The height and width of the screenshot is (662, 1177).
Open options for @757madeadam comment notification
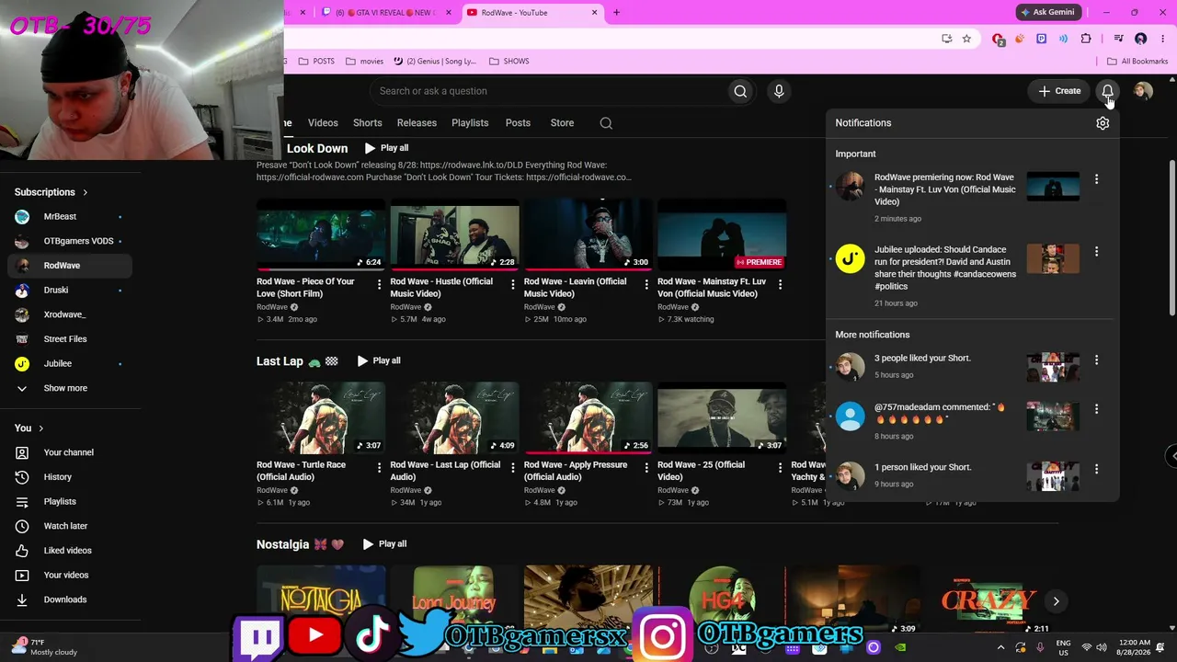click(1096, 408)
